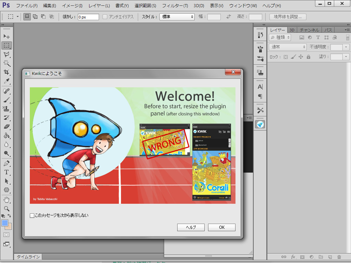This screenshot has width=351, height=263.
Task: Select the Path Selection tool
Action: coord(7,181)
